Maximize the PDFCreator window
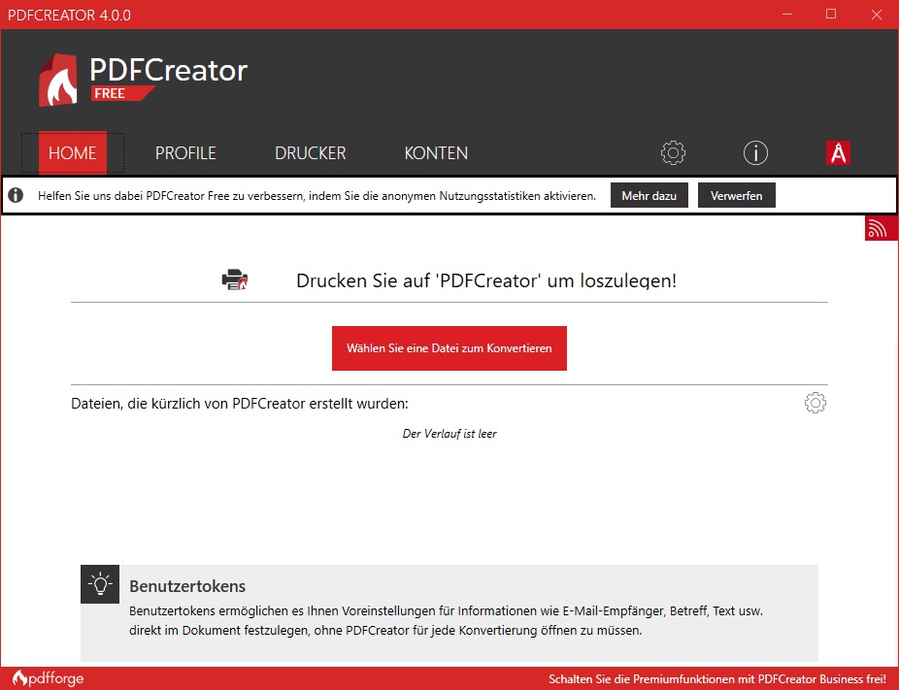This screenshot has width=899, height=690. 831,15
